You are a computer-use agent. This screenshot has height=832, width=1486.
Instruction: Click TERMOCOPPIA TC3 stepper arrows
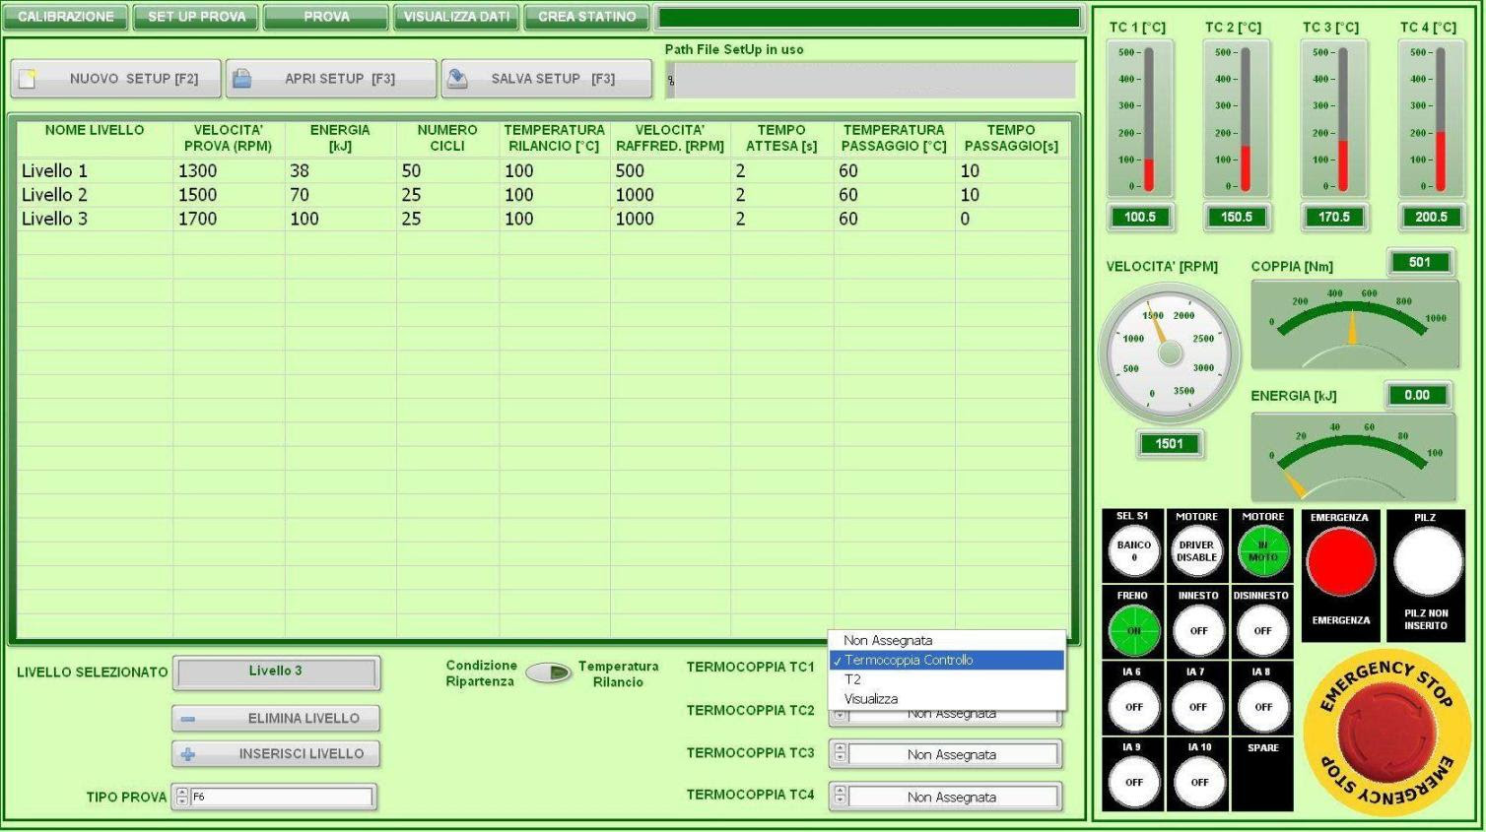pyautogui.click(x=840, y=754)
